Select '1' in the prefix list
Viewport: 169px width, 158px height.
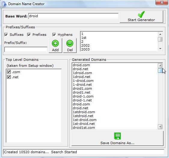[x=119, y=34]
